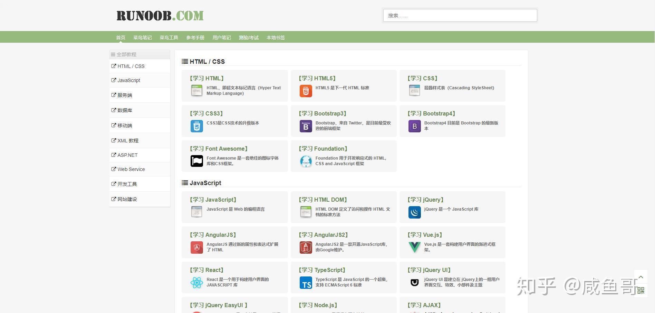The image size is (655, 313).
Task: Select 开发工具 in the sidebar
Action: [x=140, y=184]
